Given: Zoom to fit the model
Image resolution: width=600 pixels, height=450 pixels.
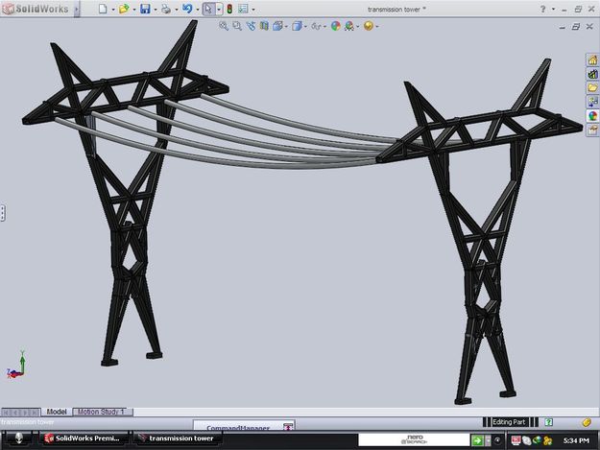Looking at the screenshot, I should point(224,26).
